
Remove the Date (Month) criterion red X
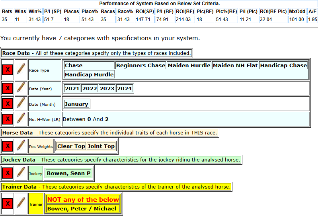[8, 104]
